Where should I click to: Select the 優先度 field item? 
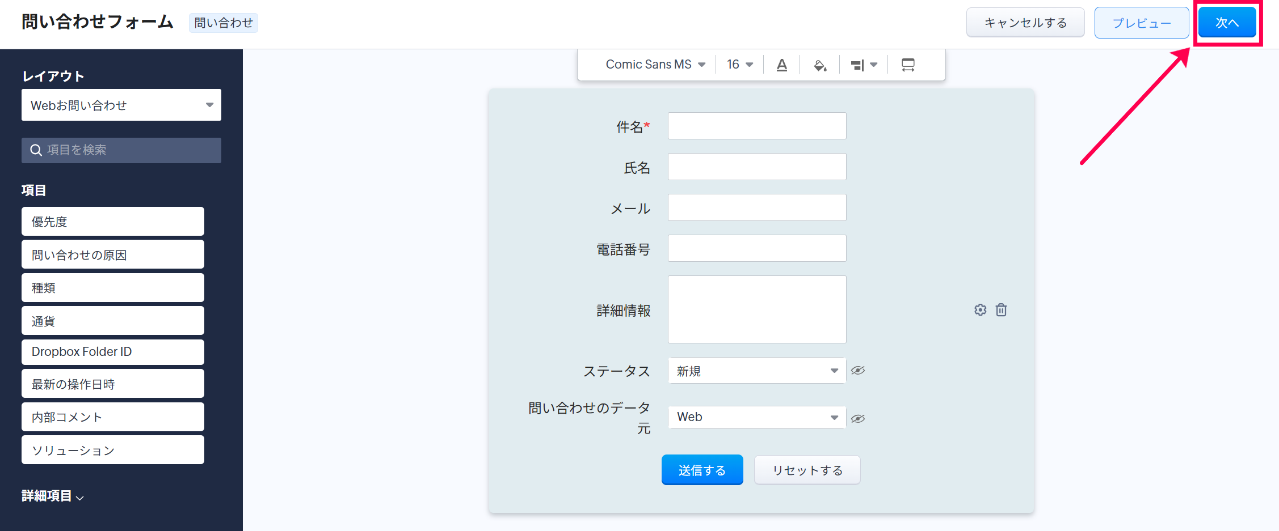click(x=113, y=222)
